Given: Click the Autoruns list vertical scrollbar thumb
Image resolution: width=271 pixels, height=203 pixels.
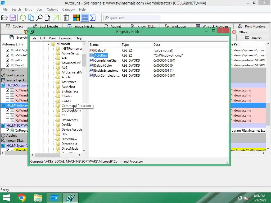Looking at the screenshot, I should tap(268, 114).
